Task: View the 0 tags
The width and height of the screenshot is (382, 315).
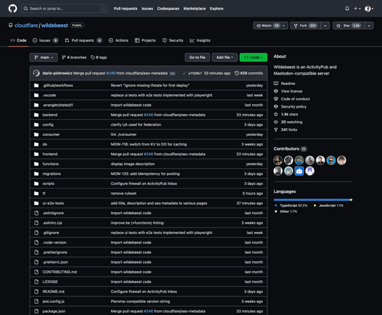Action: coord(99,57)
